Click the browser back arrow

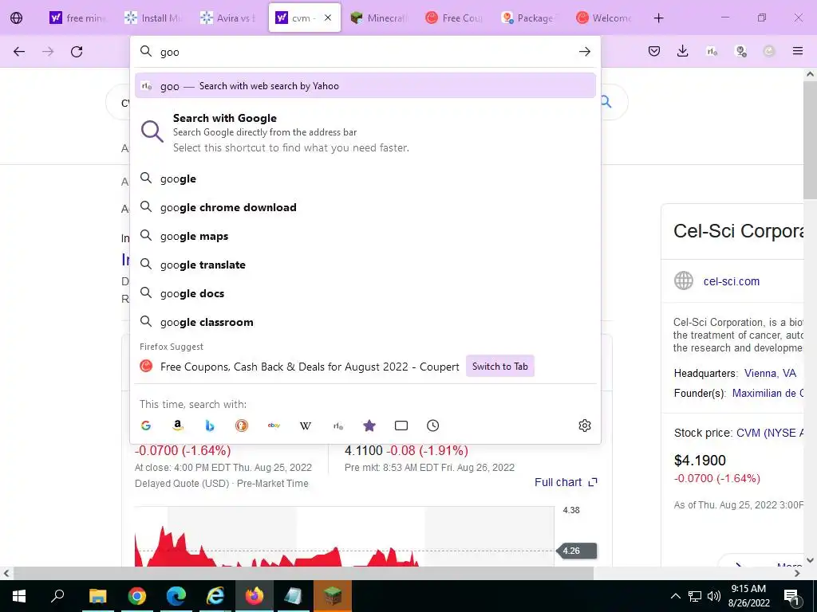[x=19, y=52]
